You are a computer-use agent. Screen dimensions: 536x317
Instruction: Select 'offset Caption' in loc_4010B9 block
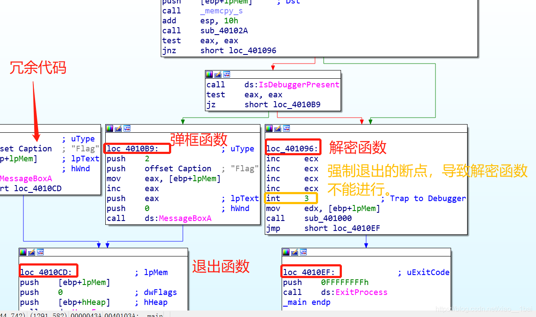click(x=178, y=169)
